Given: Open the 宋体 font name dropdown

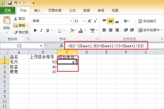Looking at the screenshot, I should tap(71, 21).
